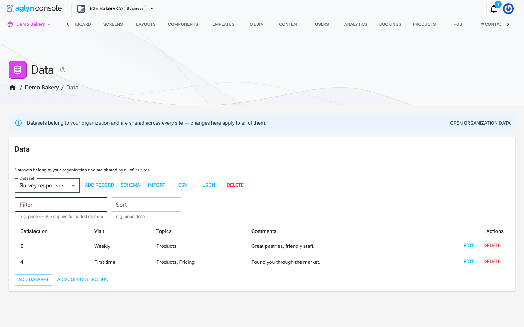
Task: Click the aglyn console logo
Action: pos(34,8)
